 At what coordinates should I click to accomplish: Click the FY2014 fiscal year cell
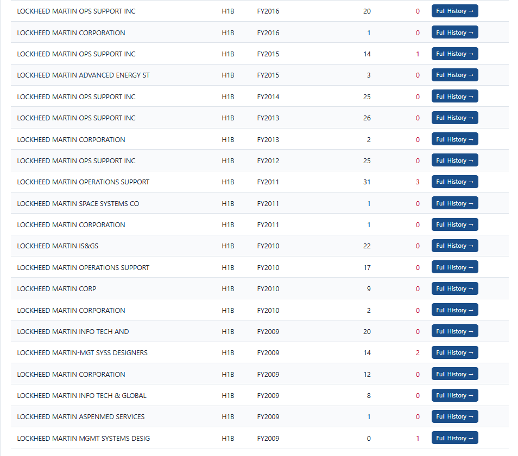[x=268, y=97]
